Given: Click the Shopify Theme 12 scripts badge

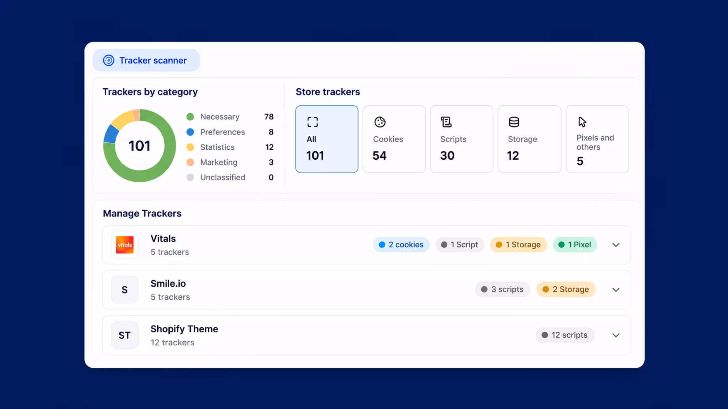Looking at the screenshot, I should pyautogui.click(x=565, y=335).
